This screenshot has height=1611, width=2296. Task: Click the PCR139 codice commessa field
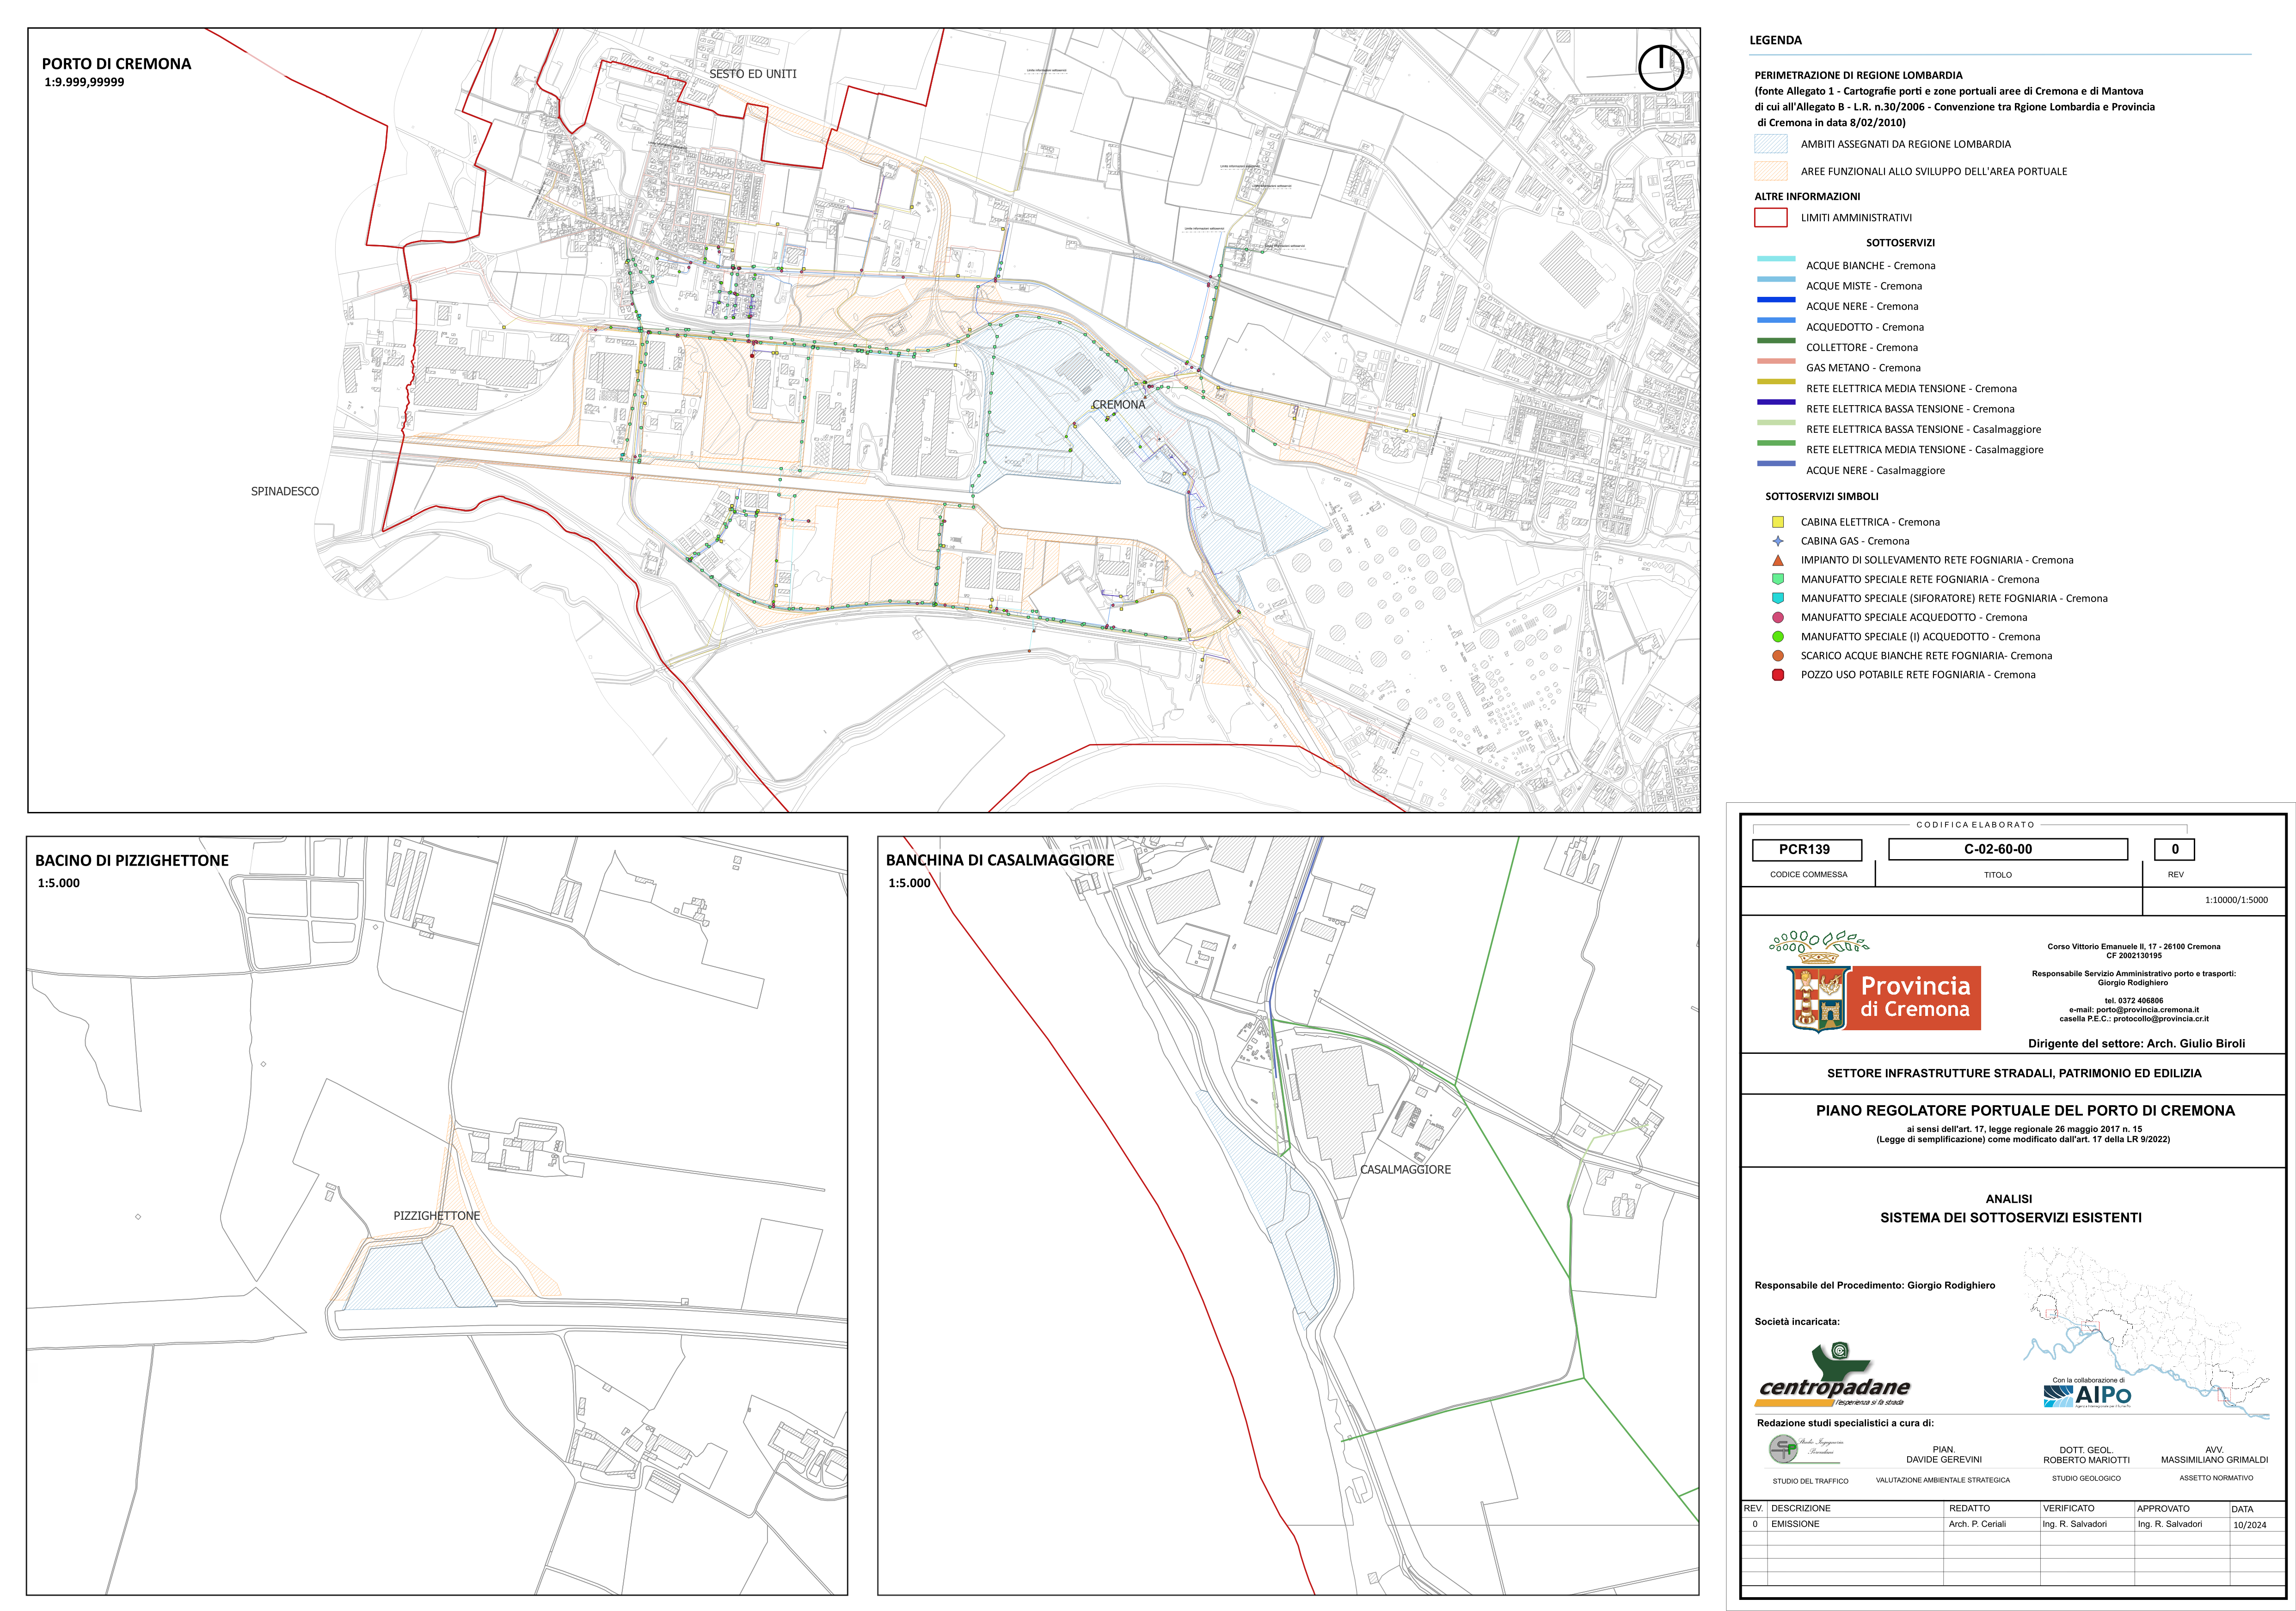click(x=1806, y=850)
